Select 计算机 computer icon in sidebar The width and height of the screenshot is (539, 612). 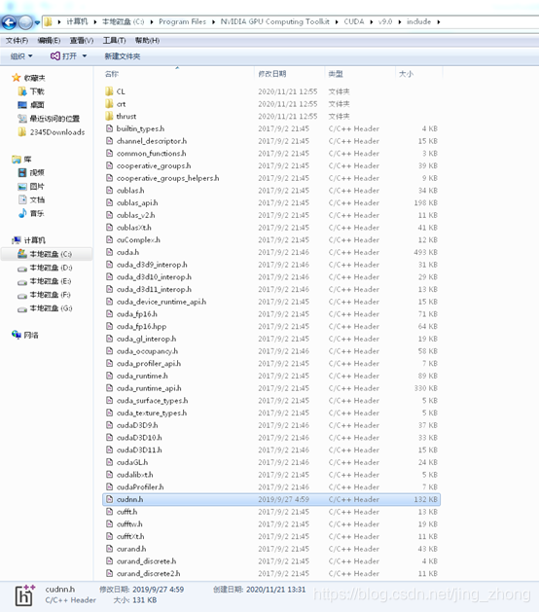coord(16,240)
